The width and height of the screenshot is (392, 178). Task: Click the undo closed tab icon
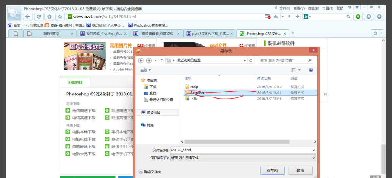pyautogui.click(x=375, y=33)
